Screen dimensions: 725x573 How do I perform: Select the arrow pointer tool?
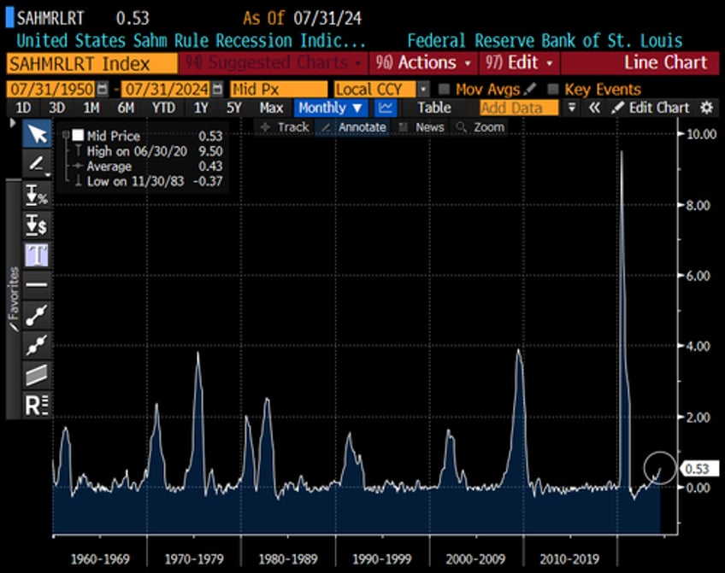pyautogui.click(x=37, y=133)
